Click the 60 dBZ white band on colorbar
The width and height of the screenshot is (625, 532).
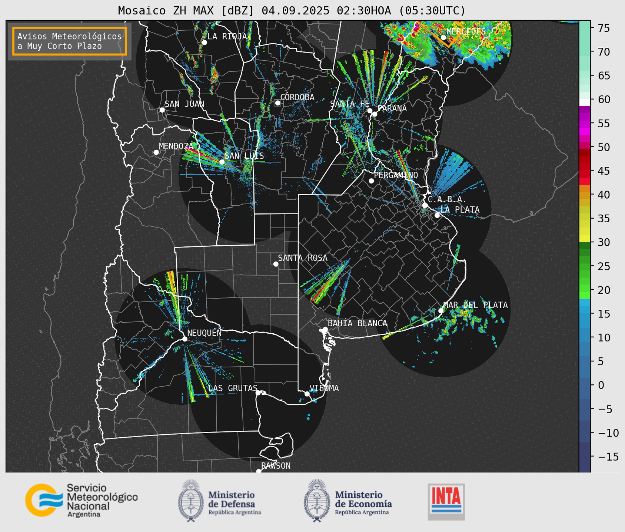pyautogui.click(x=585, y=102)
